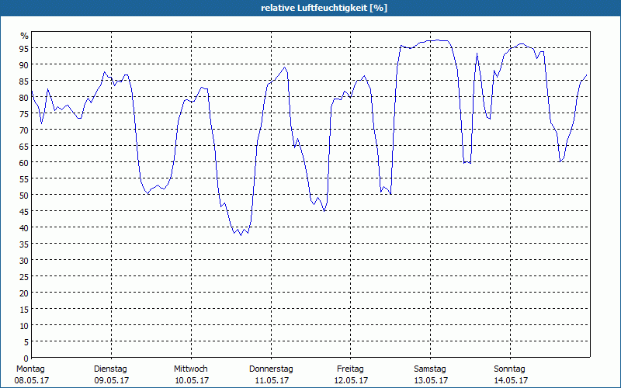621x388 pixels.
Task: Click the y-axis value 20
Action: pos(24,293)
